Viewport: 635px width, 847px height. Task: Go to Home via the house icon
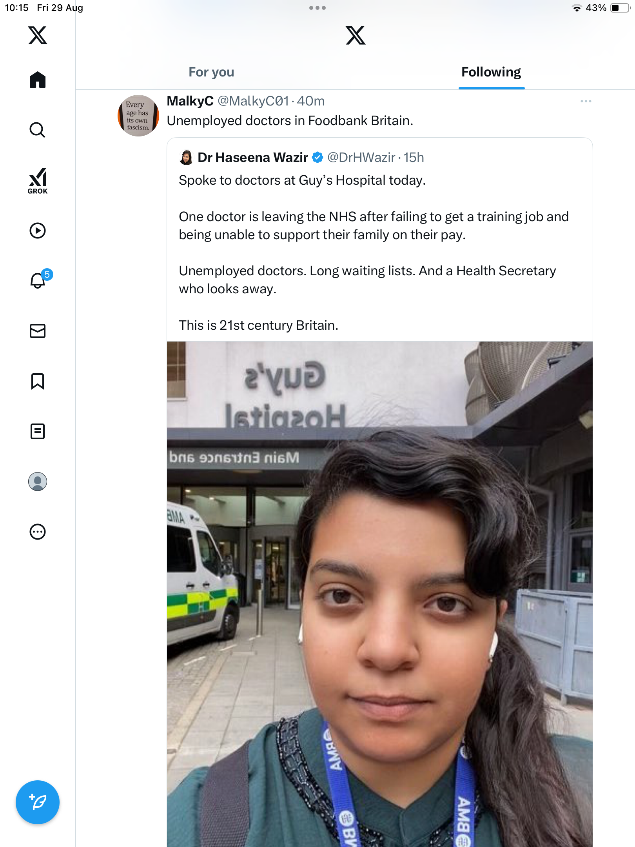[38, 80]
